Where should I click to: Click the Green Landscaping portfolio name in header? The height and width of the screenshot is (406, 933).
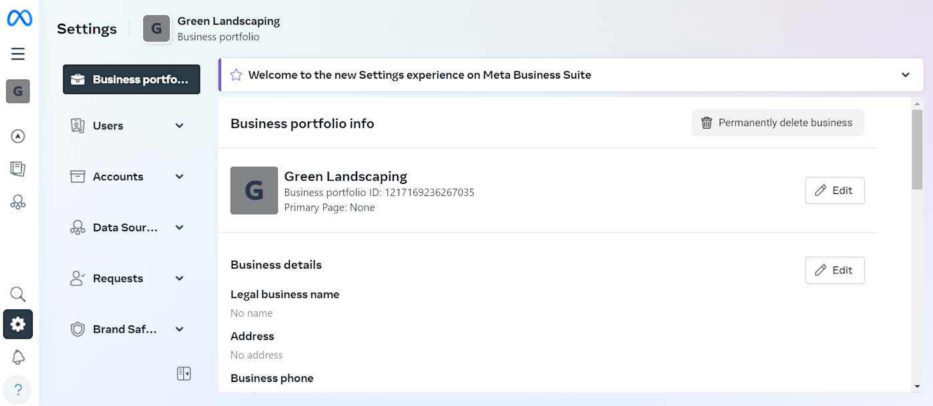point(229,21)
